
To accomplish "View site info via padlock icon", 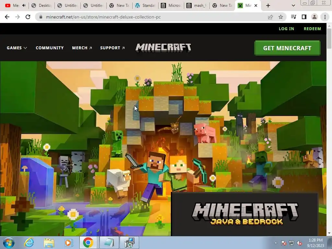I will [x=41, y=17].
